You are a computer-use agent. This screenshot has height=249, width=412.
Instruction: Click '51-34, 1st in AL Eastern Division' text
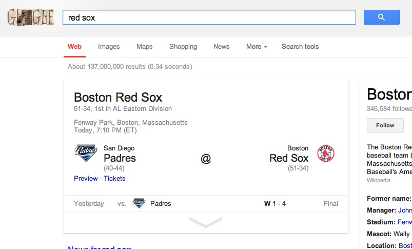[123, 109]
